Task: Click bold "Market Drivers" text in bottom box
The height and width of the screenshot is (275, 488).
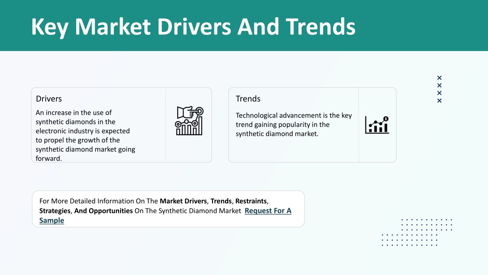Action: 183,201
